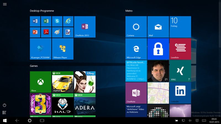Open the Leseliste tile
The height and width of the screenshot is (124, 221).
[180, 49]
